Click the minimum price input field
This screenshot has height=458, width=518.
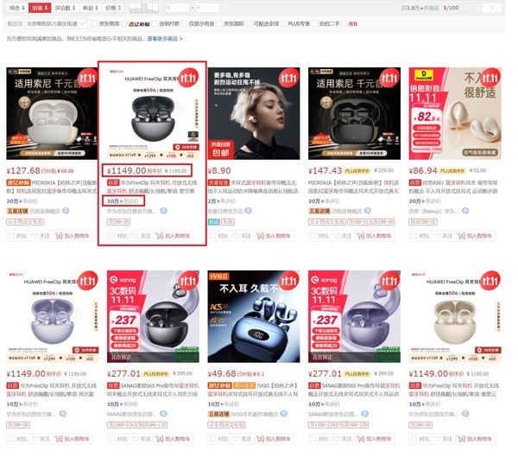point(177,8)
